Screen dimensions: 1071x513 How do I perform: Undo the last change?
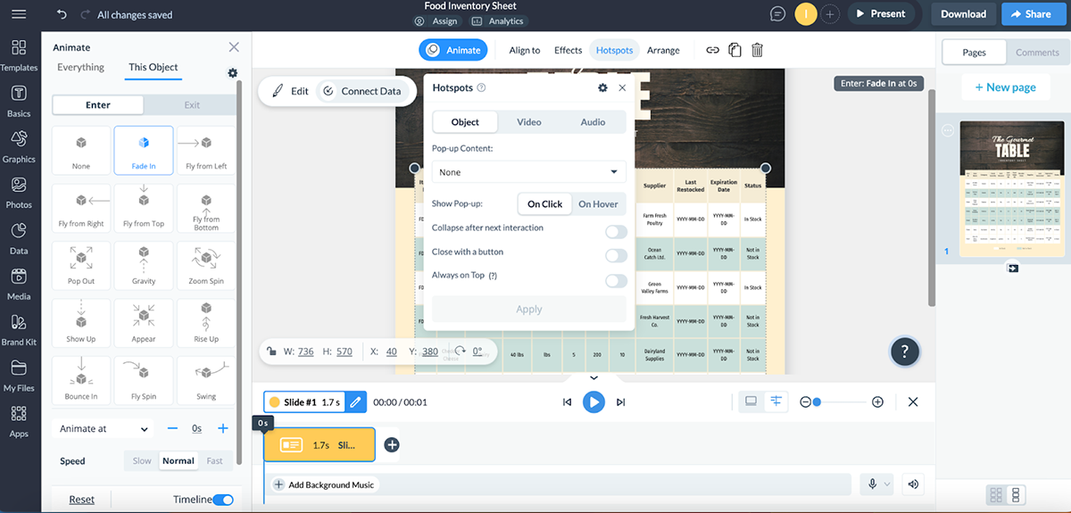[x=62, y=14]
